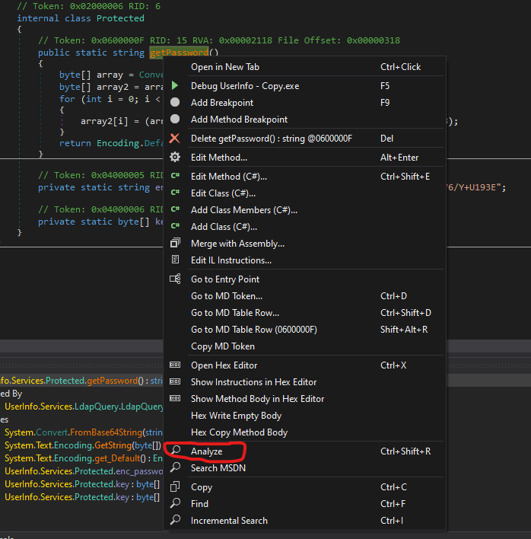Click the red X Delete getPassword icon
The width and height of the screenshot is (531, 539).
pyautogui.click(x=175, y=138)
